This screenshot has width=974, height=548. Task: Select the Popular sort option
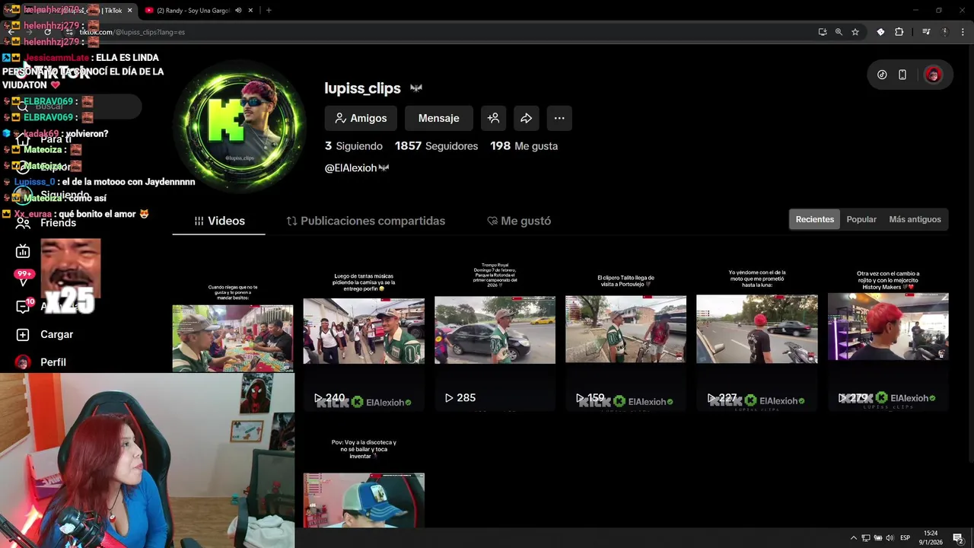click(861, 219)
